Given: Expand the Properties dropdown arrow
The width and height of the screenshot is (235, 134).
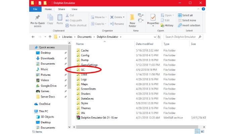Looking at the screenshot, I should [x=153, y=26].
